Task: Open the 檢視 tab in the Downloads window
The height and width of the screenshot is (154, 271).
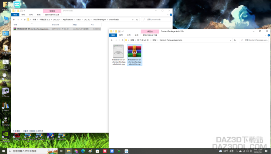Action: click(x=38, y=15)
